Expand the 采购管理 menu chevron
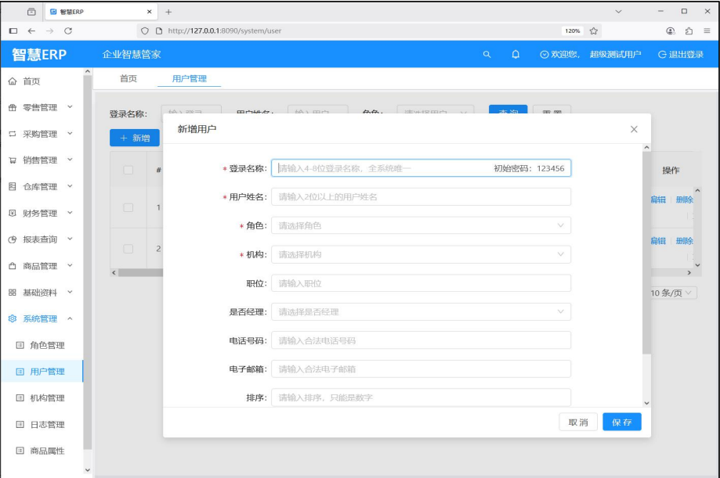720x478 pixels. coord(71,134)
